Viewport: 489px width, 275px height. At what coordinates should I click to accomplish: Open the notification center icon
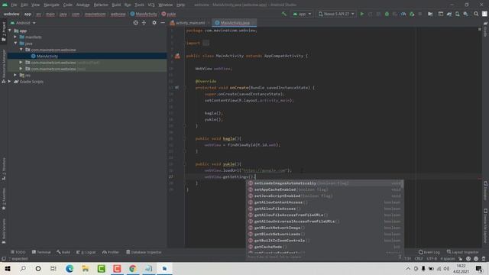click(x=479, y=268)
